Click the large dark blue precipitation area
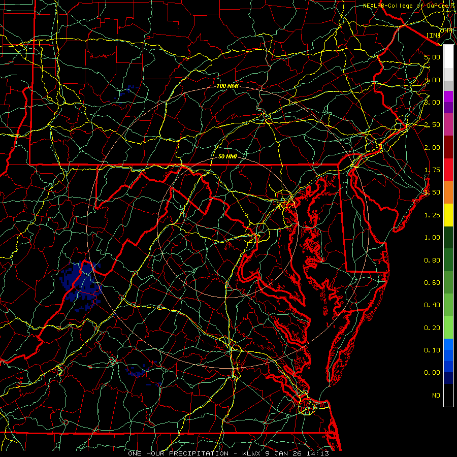Screen dimensions: 457x457 coord(80,285)
